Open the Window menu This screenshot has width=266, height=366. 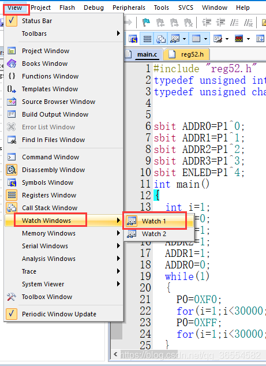tap(215, 8)
